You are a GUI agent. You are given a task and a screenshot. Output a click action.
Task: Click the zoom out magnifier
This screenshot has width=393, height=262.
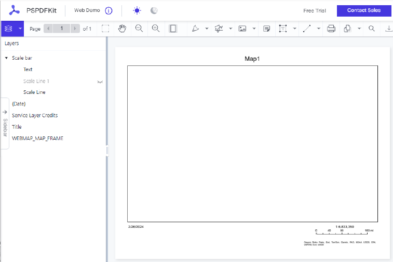coord(139,29)
